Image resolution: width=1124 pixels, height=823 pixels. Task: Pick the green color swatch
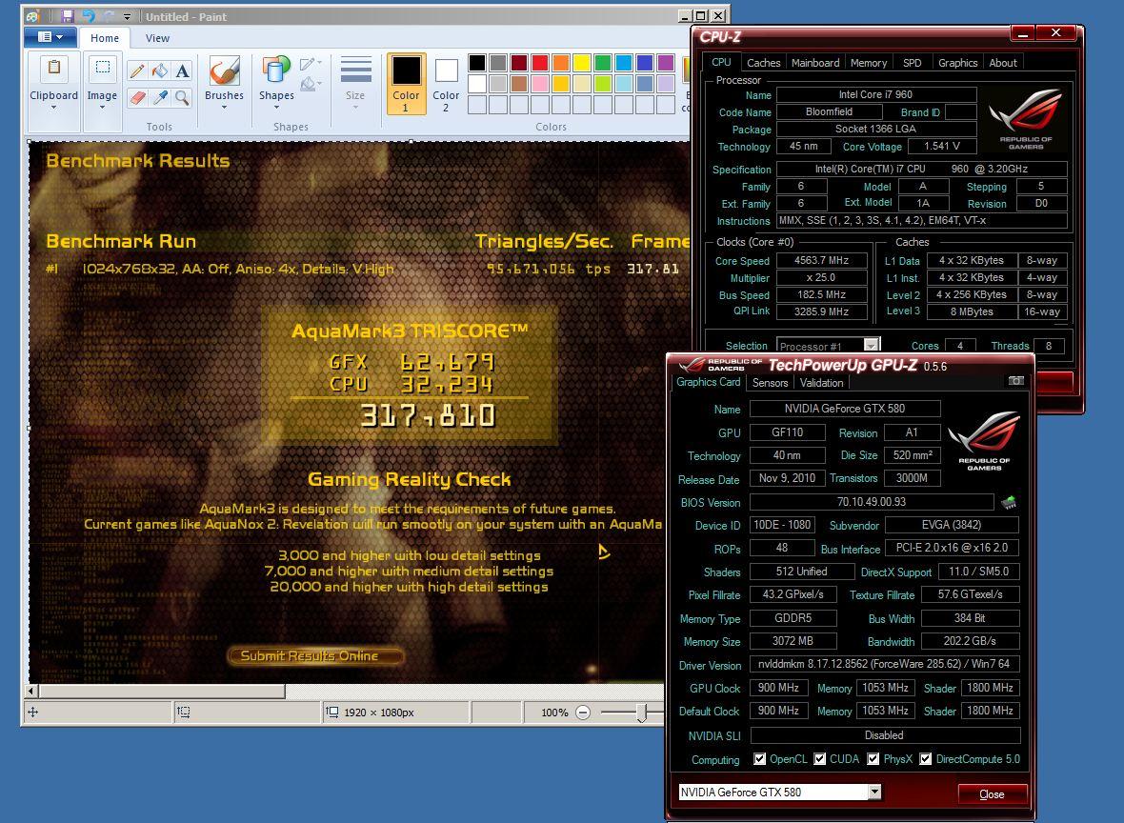[x=603, y=63]
